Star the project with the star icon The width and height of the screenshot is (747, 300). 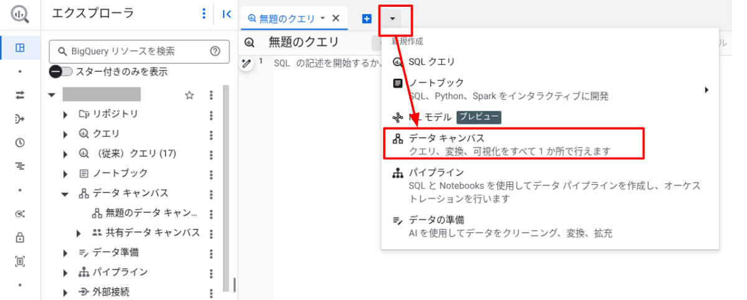[x=190, y=95]
